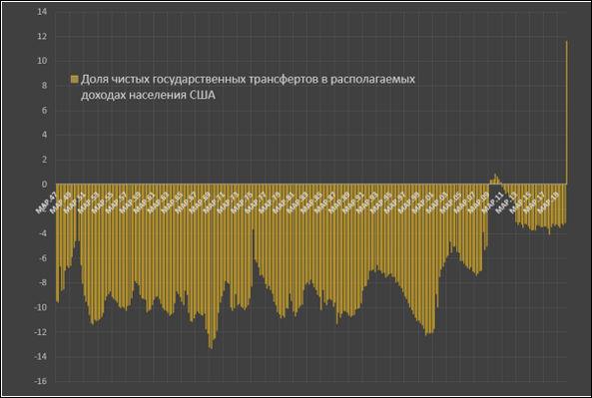Click the small positive bump above zero line
This screenshot has height=398, width=592.
(495, 180)
